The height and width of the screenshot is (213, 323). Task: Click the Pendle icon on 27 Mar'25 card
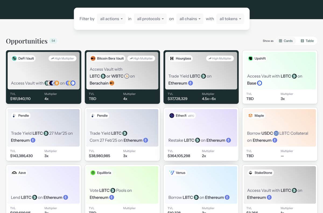(14, 116)
